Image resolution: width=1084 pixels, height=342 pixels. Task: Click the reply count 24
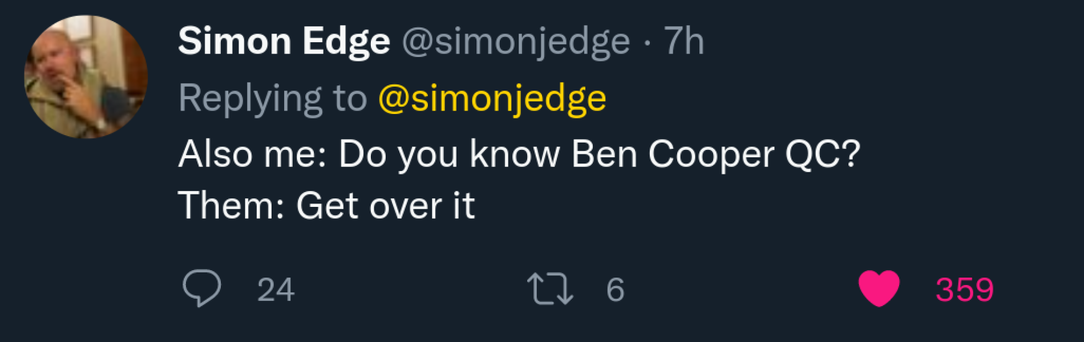[x=276, y=290]
